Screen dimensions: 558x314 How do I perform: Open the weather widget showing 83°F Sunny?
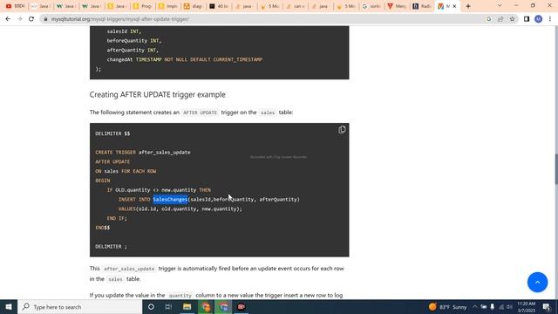pos(447,306)
